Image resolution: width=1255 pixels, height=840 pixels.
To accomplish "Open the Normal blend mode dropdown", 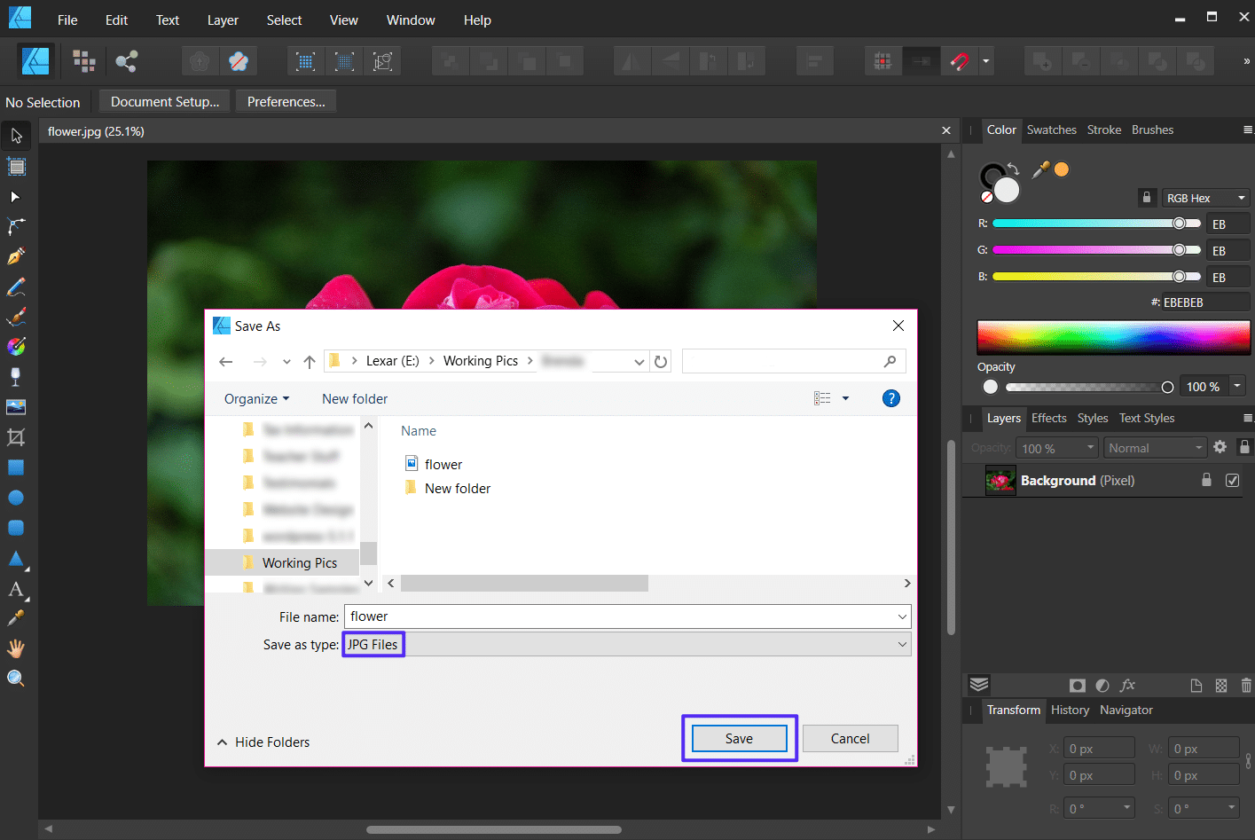I will (1155, 447).
